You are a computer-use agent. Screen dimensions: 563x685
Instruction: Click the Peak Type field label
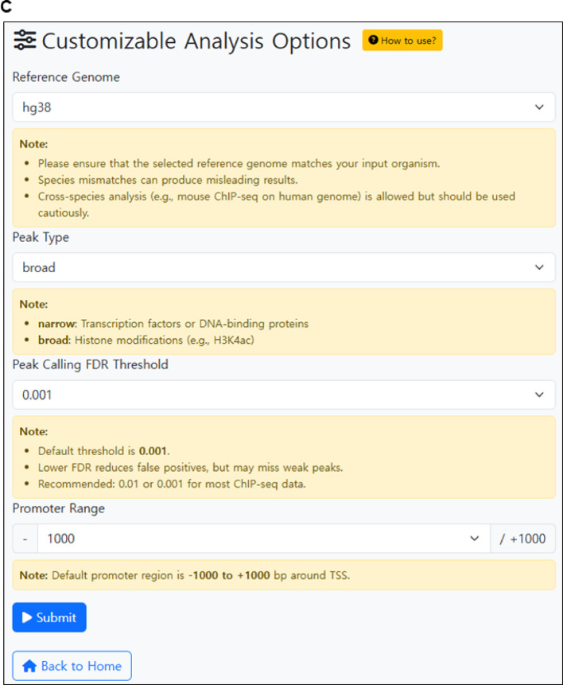coord(40,237)
